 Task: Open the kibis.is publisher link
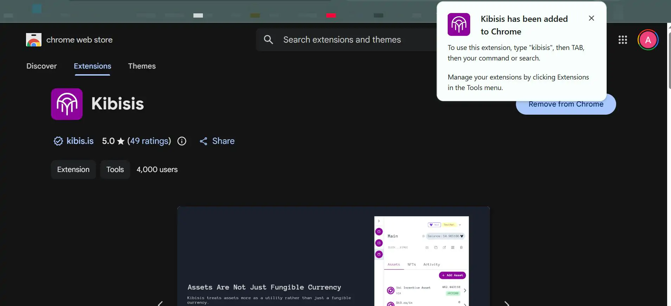click(80, 141)
